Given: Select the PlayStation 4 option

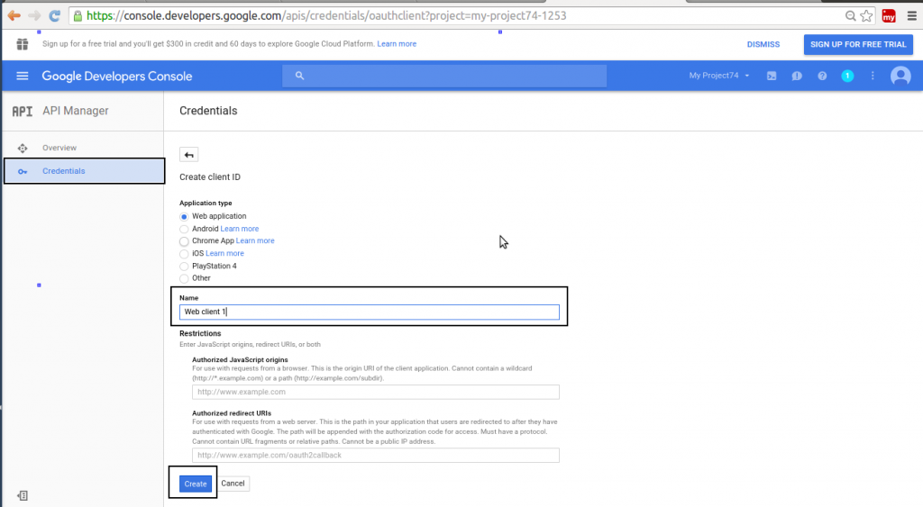Looking at the screenshot, I should [184, 267].
